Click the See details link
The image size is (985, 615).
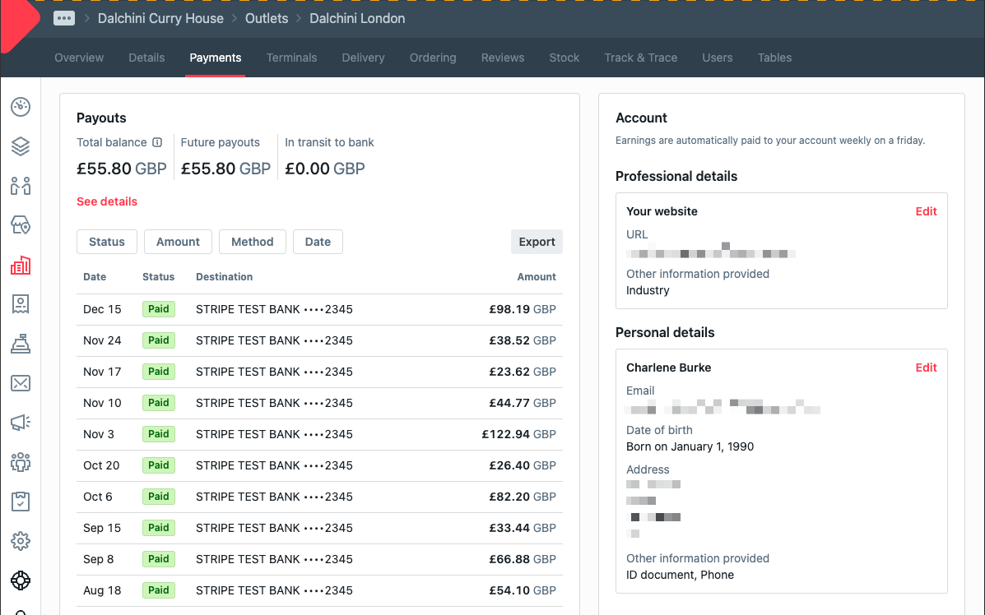coord(107,201)
